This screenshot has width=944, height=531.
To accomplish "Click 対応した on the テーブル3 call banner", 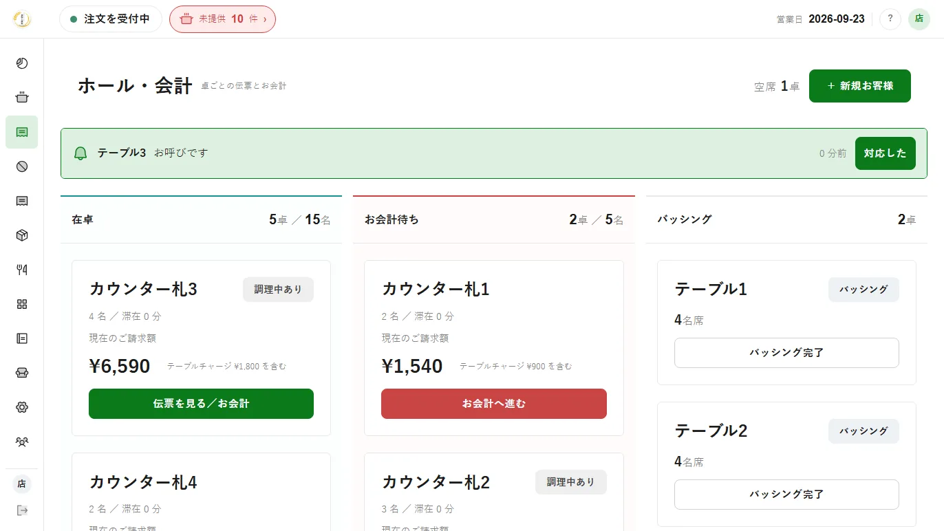I will click(886, 153).
